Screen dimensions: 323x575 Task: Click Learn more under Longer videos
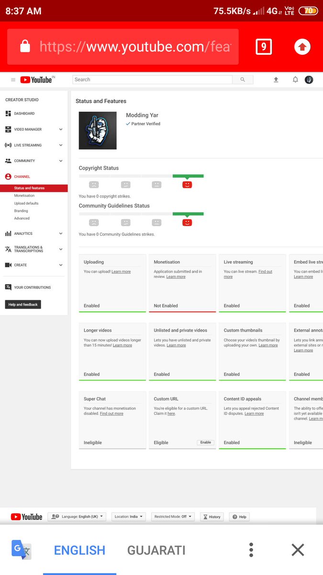tap(123, 345)
